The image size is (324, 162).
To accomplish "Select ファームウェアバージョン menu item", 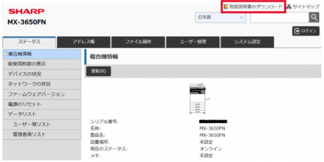I will click(42, 94).
